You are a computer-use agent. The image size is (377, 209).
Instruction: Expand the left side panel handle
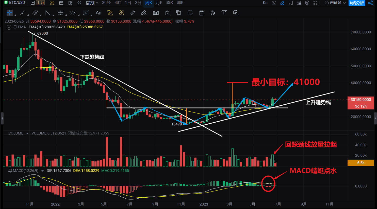tap(2, 118)
